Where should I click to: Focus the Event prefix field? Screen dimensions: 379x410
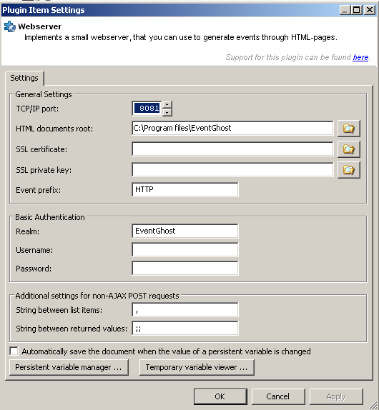[x=185, y=189]
